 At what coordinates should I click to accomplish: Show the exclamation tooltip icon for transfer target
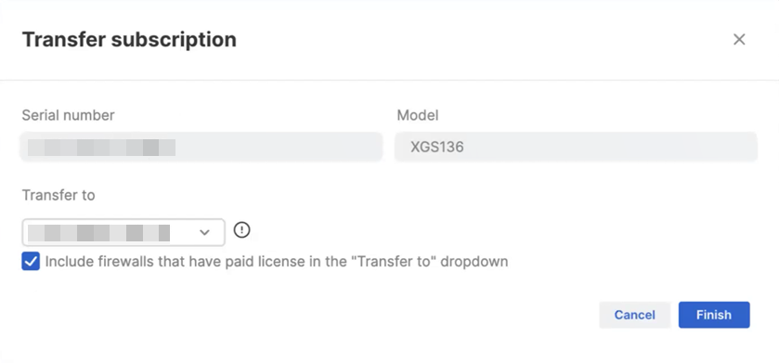(242, 230)
